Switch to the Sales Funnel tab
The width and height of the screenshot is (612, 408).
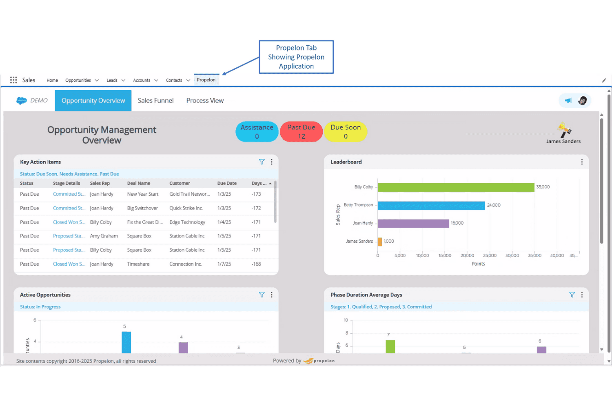(x=155, y=100)
